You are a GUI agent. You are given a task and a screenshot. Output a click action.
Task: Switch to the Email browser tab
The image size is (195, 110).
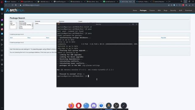tap(12, 2)
